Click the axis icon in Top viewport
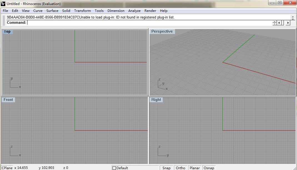This screenshot has height=170, width=297. pos(15,83)
